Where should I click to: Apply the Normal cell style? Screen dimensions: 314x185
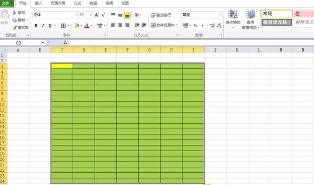tap(277, 14)
